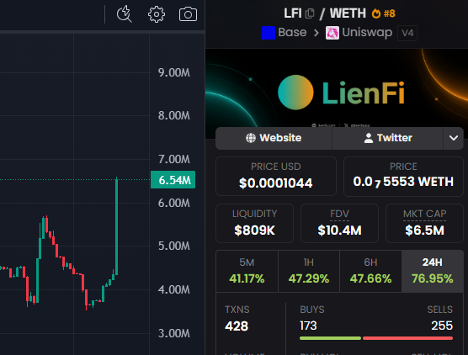Click the 6.54M current price label
The height and width of the screenshot is (355, 468).
[x=173, y=180]
